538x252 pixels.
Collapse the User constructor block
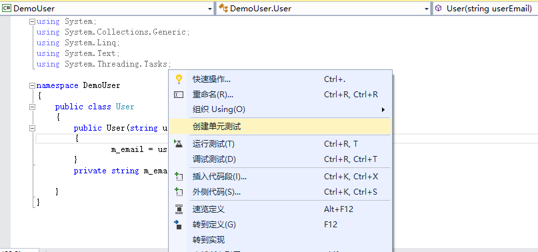32,128
